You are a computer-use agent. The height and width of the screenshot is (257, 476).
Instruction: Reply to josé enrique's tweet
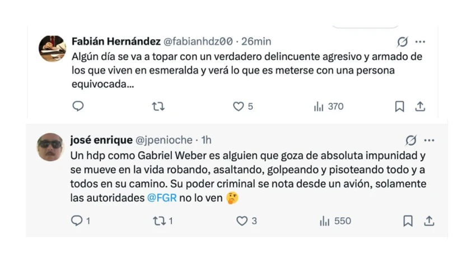click(x=77, y=221)
